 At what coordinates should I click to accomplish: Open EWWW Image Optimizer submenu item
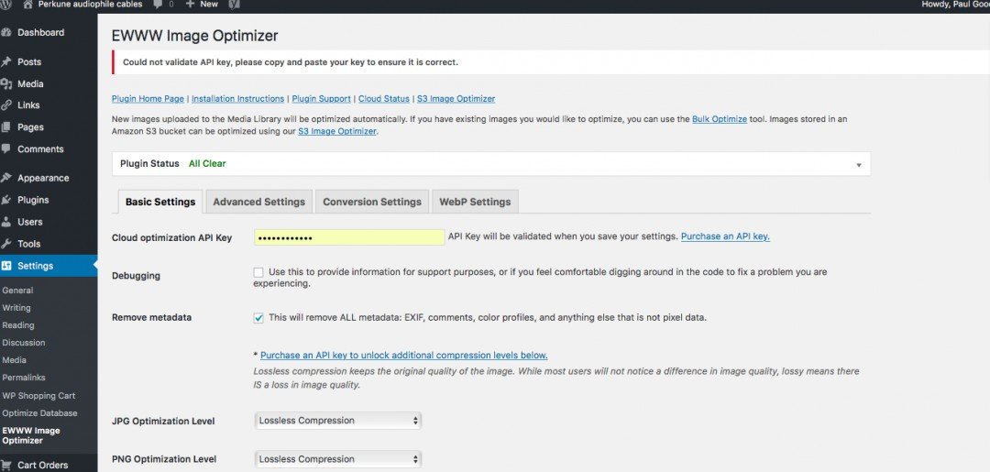pos(31,435)
